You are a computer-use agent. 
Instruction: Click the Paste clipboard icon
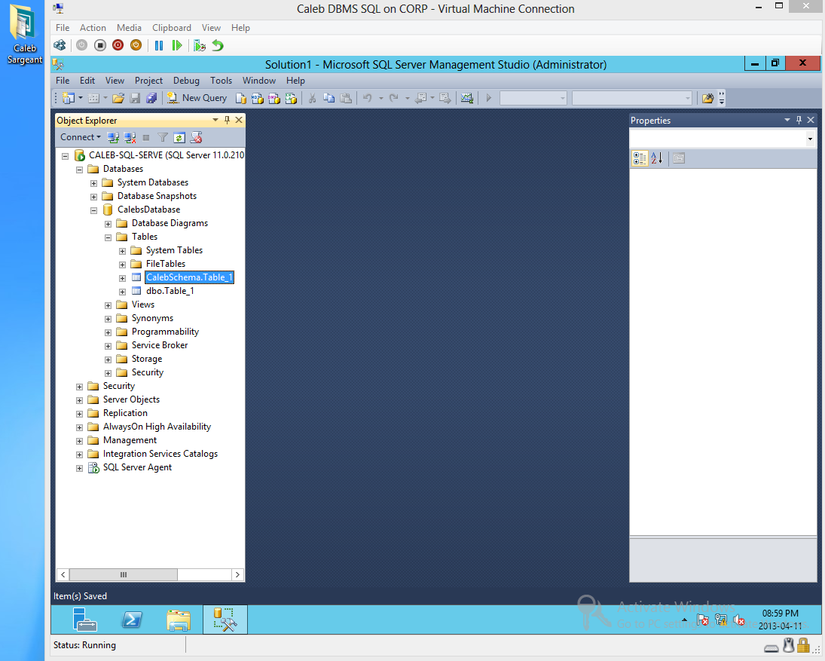pos(346,98)
